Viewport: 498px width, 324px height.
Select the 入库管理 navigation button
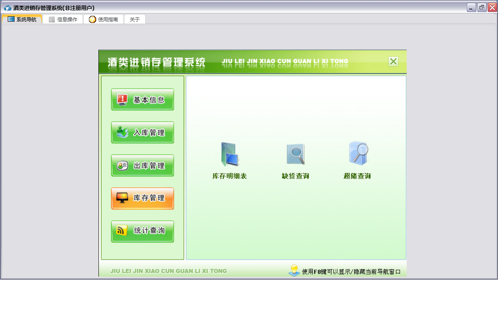[142, 133]
